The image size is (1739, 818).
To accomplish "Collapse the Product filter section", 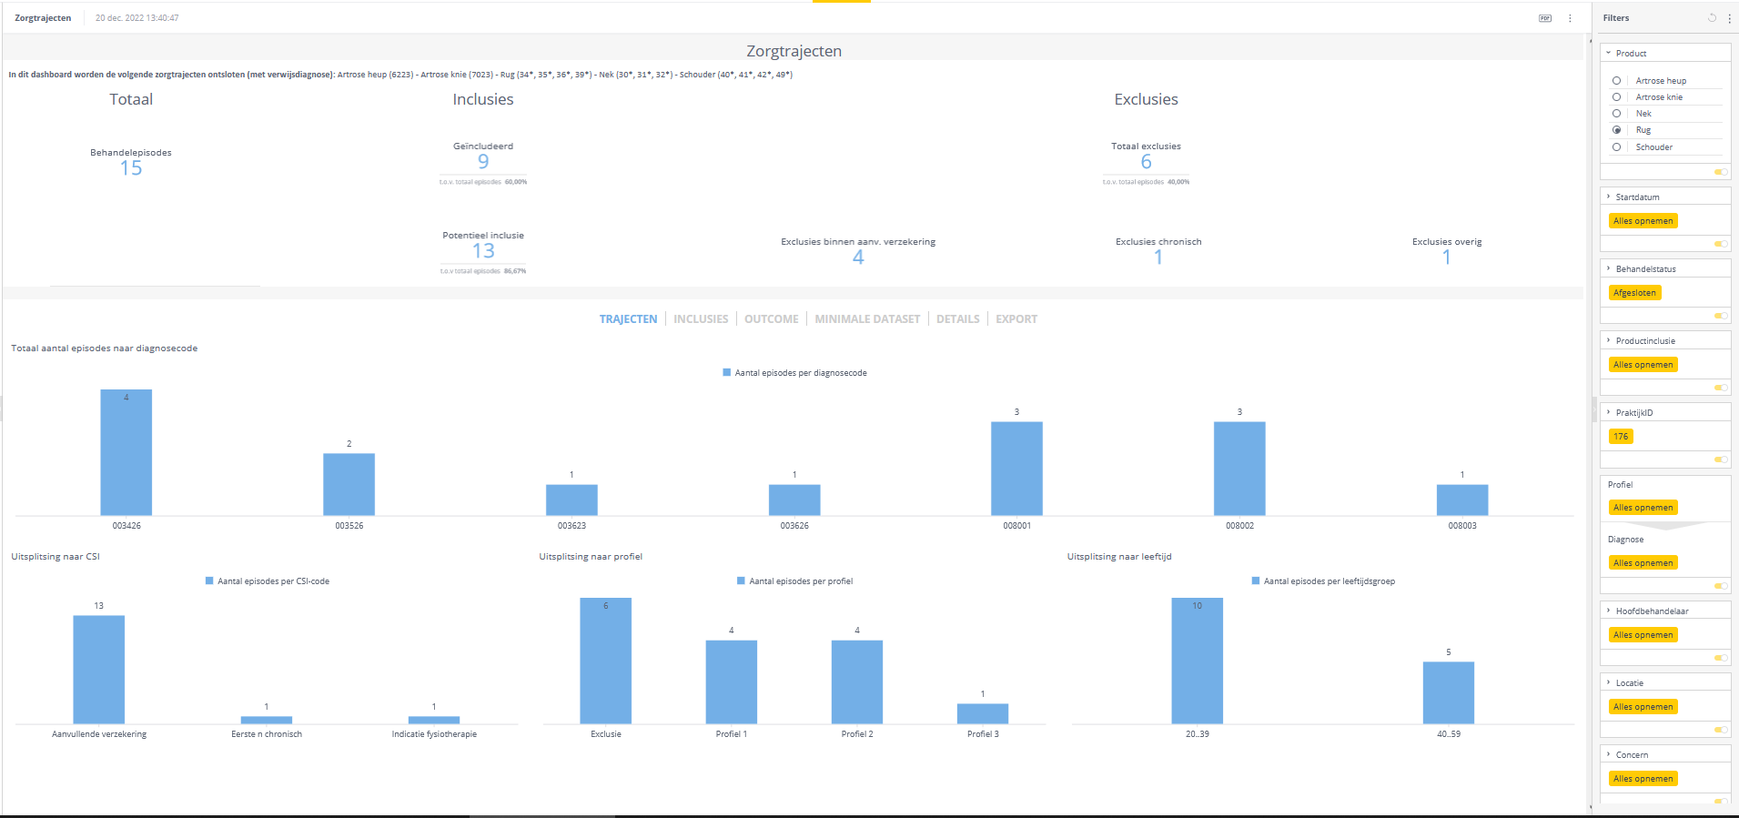I will point(1609,54).
